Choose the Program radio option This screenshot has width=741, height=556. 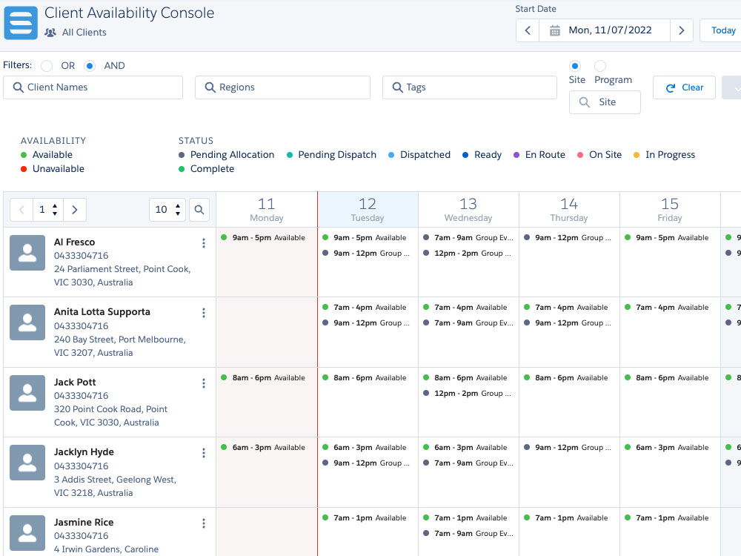click(x=600, y=66)
